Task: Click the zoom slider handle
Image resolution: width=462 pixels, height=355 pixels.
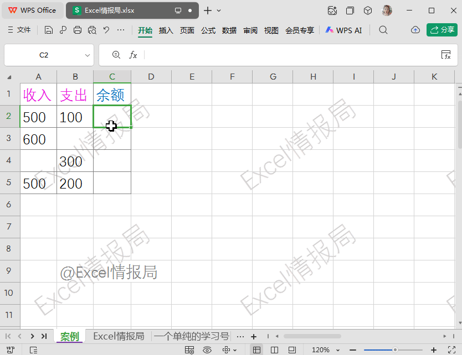Action: 395,349
